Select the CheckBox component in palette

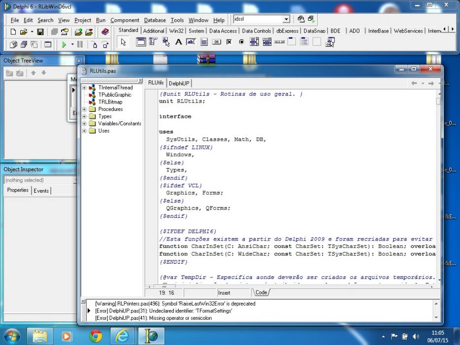click(229, 42)
